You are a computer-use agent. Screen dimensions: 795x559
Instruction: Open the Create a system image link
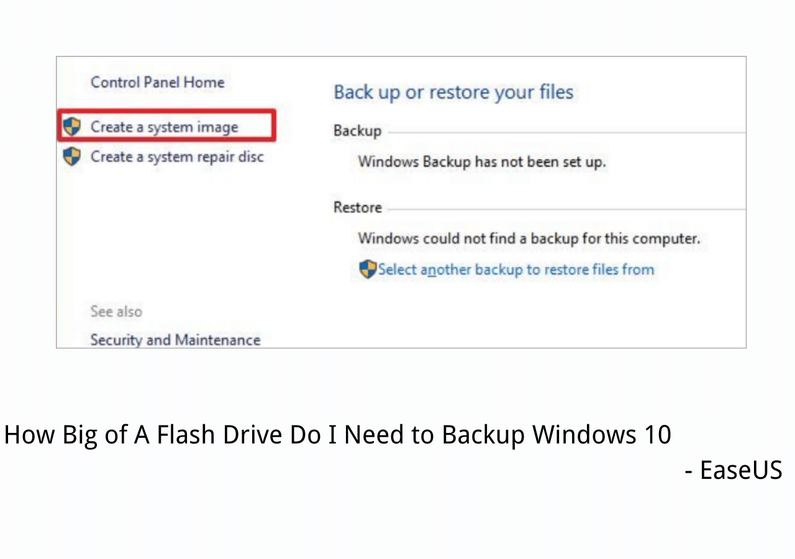(x=165, y=127)
